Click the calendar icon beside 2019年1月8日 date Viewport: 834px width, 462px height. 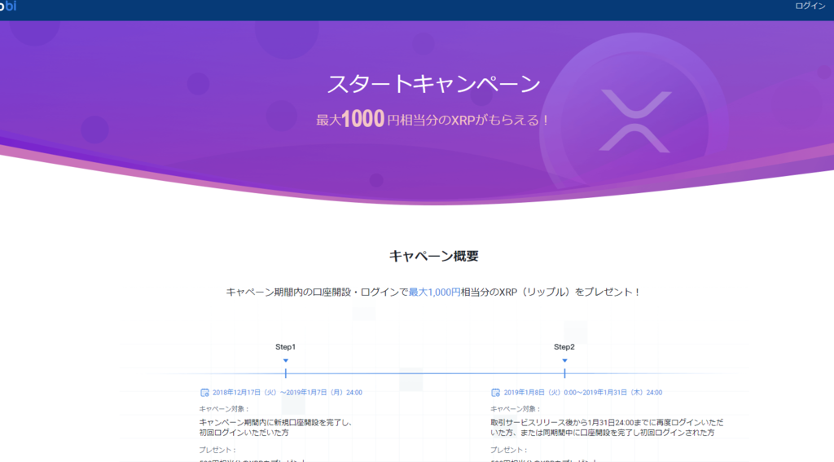point(495,392)
